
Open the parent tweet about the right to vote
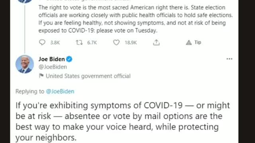(135, 19)
